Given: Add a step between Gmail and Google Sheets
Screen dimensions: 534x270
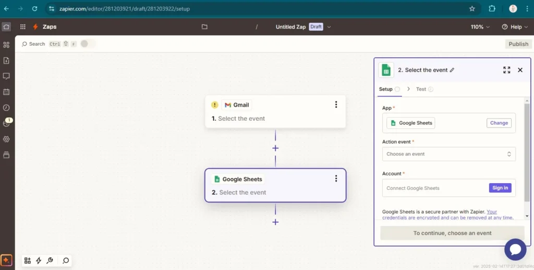Looking at the screenshot, I should click(x=275, y=148).
